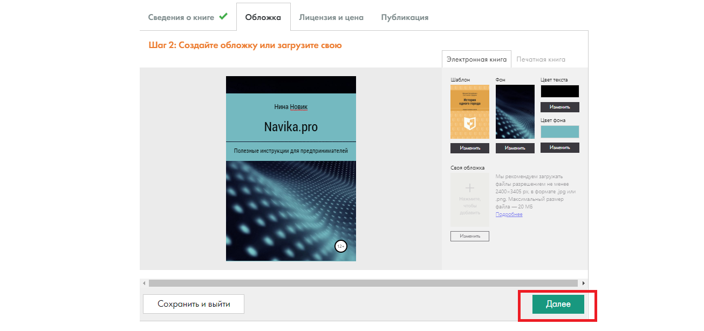Click the green checkmark beside Сведения о книге

(223, 16)
